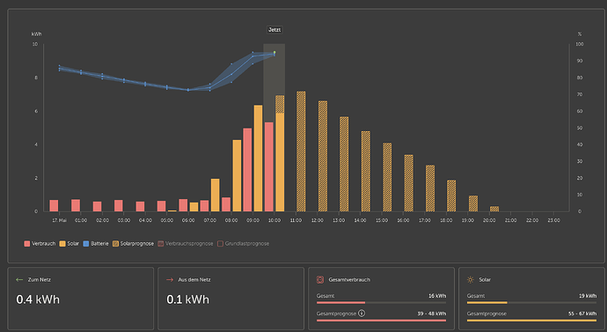Click the Aus dem Netz card title
The width and height of the screenshot is (607, 332).
[x=194, y=279]
